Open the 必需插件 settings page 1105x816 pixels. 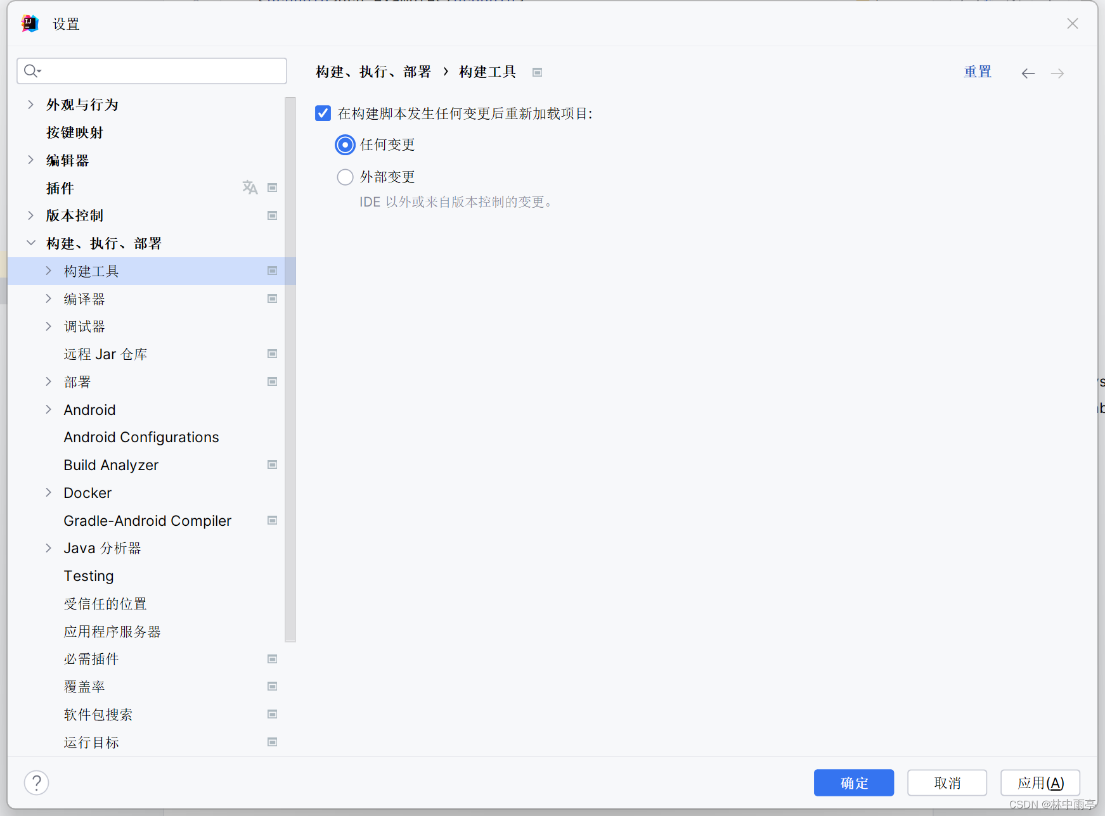pyautogui.click(x=91, y=659)
